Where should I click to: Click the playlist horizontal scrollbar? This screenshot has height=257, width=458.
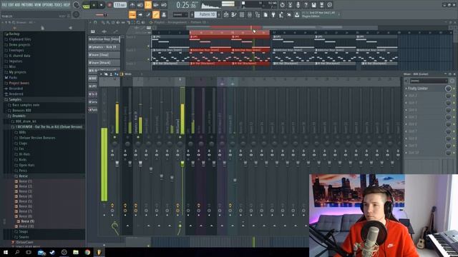click(282, 28)
